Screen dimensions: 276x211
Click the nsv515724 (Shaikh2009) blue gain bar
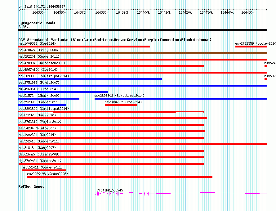coord(49,99)
